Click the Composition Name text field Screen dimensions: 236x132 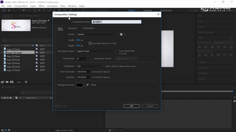click(116, 22)
